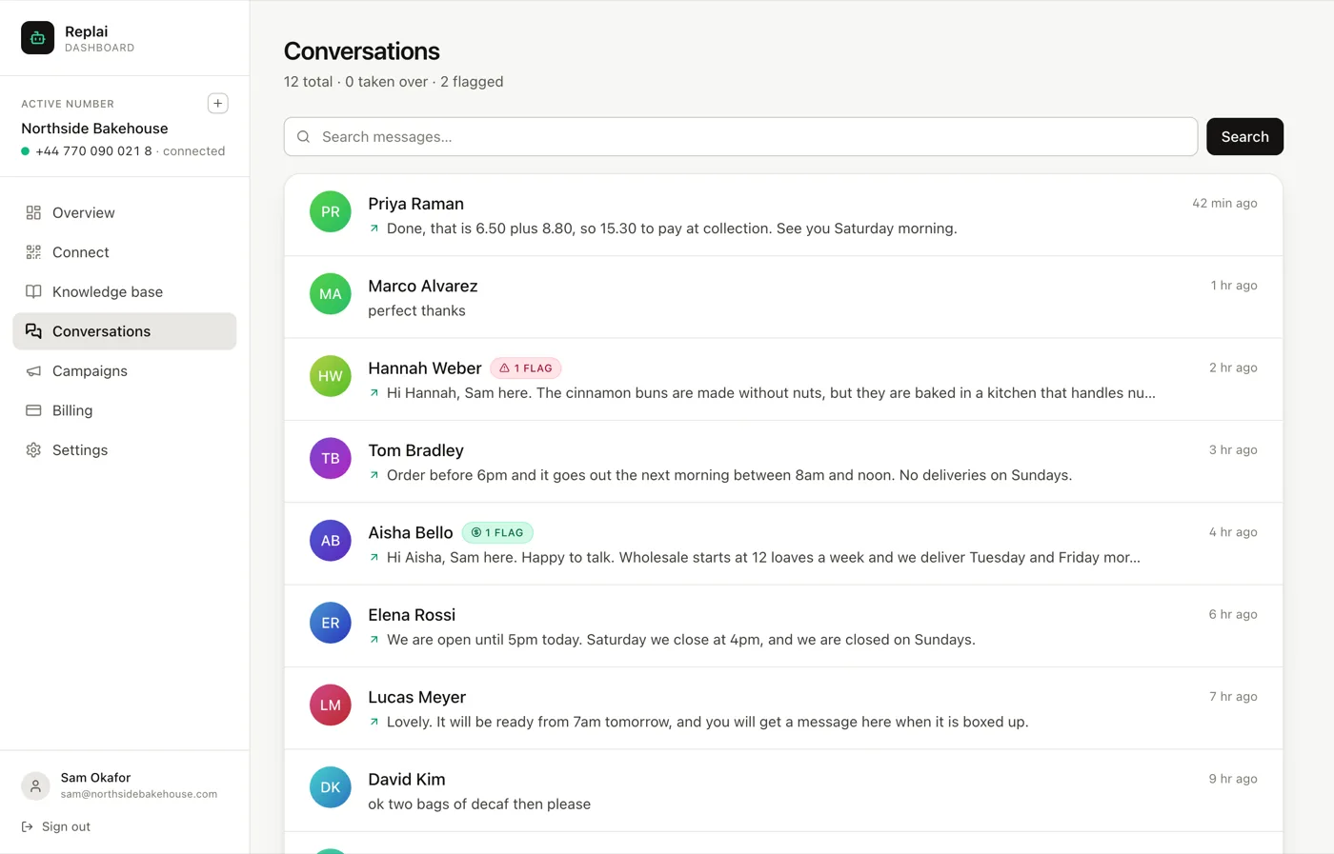Click the search magnifier icon
Image resolution: width=1334 pixels, height=854 pixels.
tap(303, 137)
